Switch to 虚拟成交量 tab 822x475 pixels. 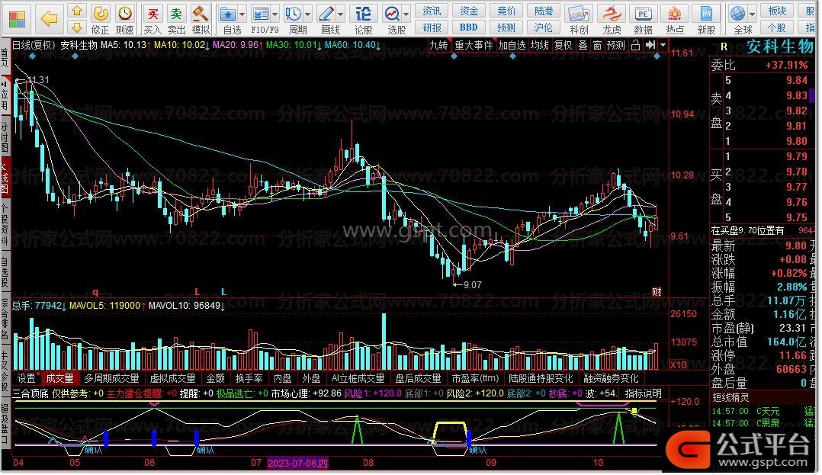(172, 378)
